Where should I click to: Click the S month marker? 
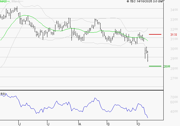tap(108, 124)
